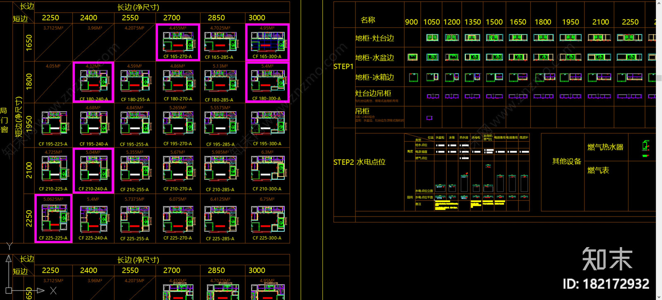
Task: Choose the CF 180-285-A layout drawing
Action: point(221,81)
